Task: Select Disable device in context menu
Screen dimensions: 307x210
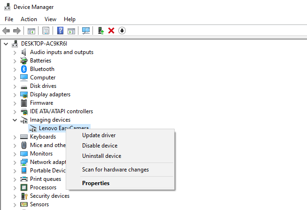Action: pos(100,146)
